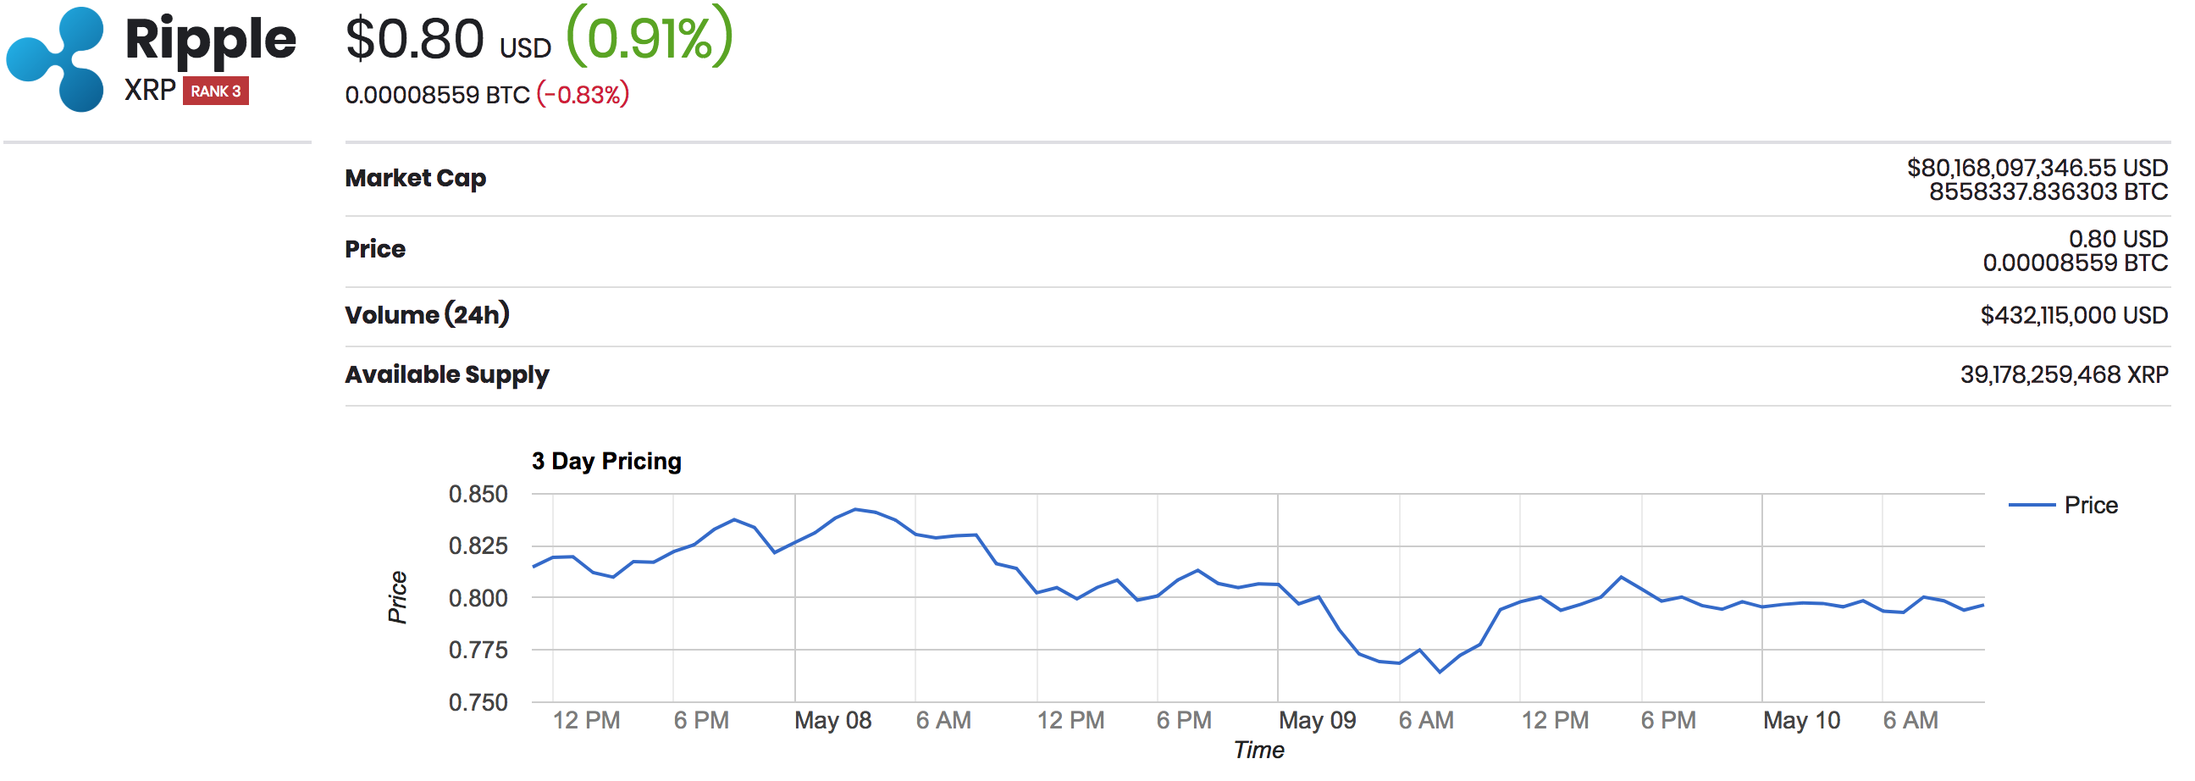Click the May 10 marker on time axis
The height and width of the screenshot is (781, 2195).
pyautogui.click(x=1801, y=722)
